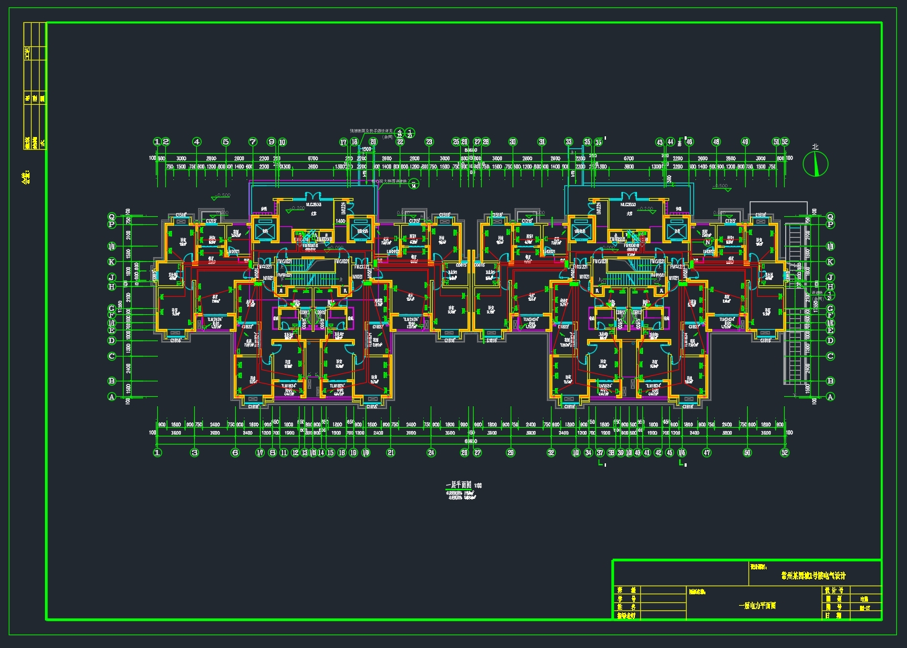This screenshot has height=648, width=907.
Task: Select the floor plan title text below the drawing
Action: pos(460,485)
